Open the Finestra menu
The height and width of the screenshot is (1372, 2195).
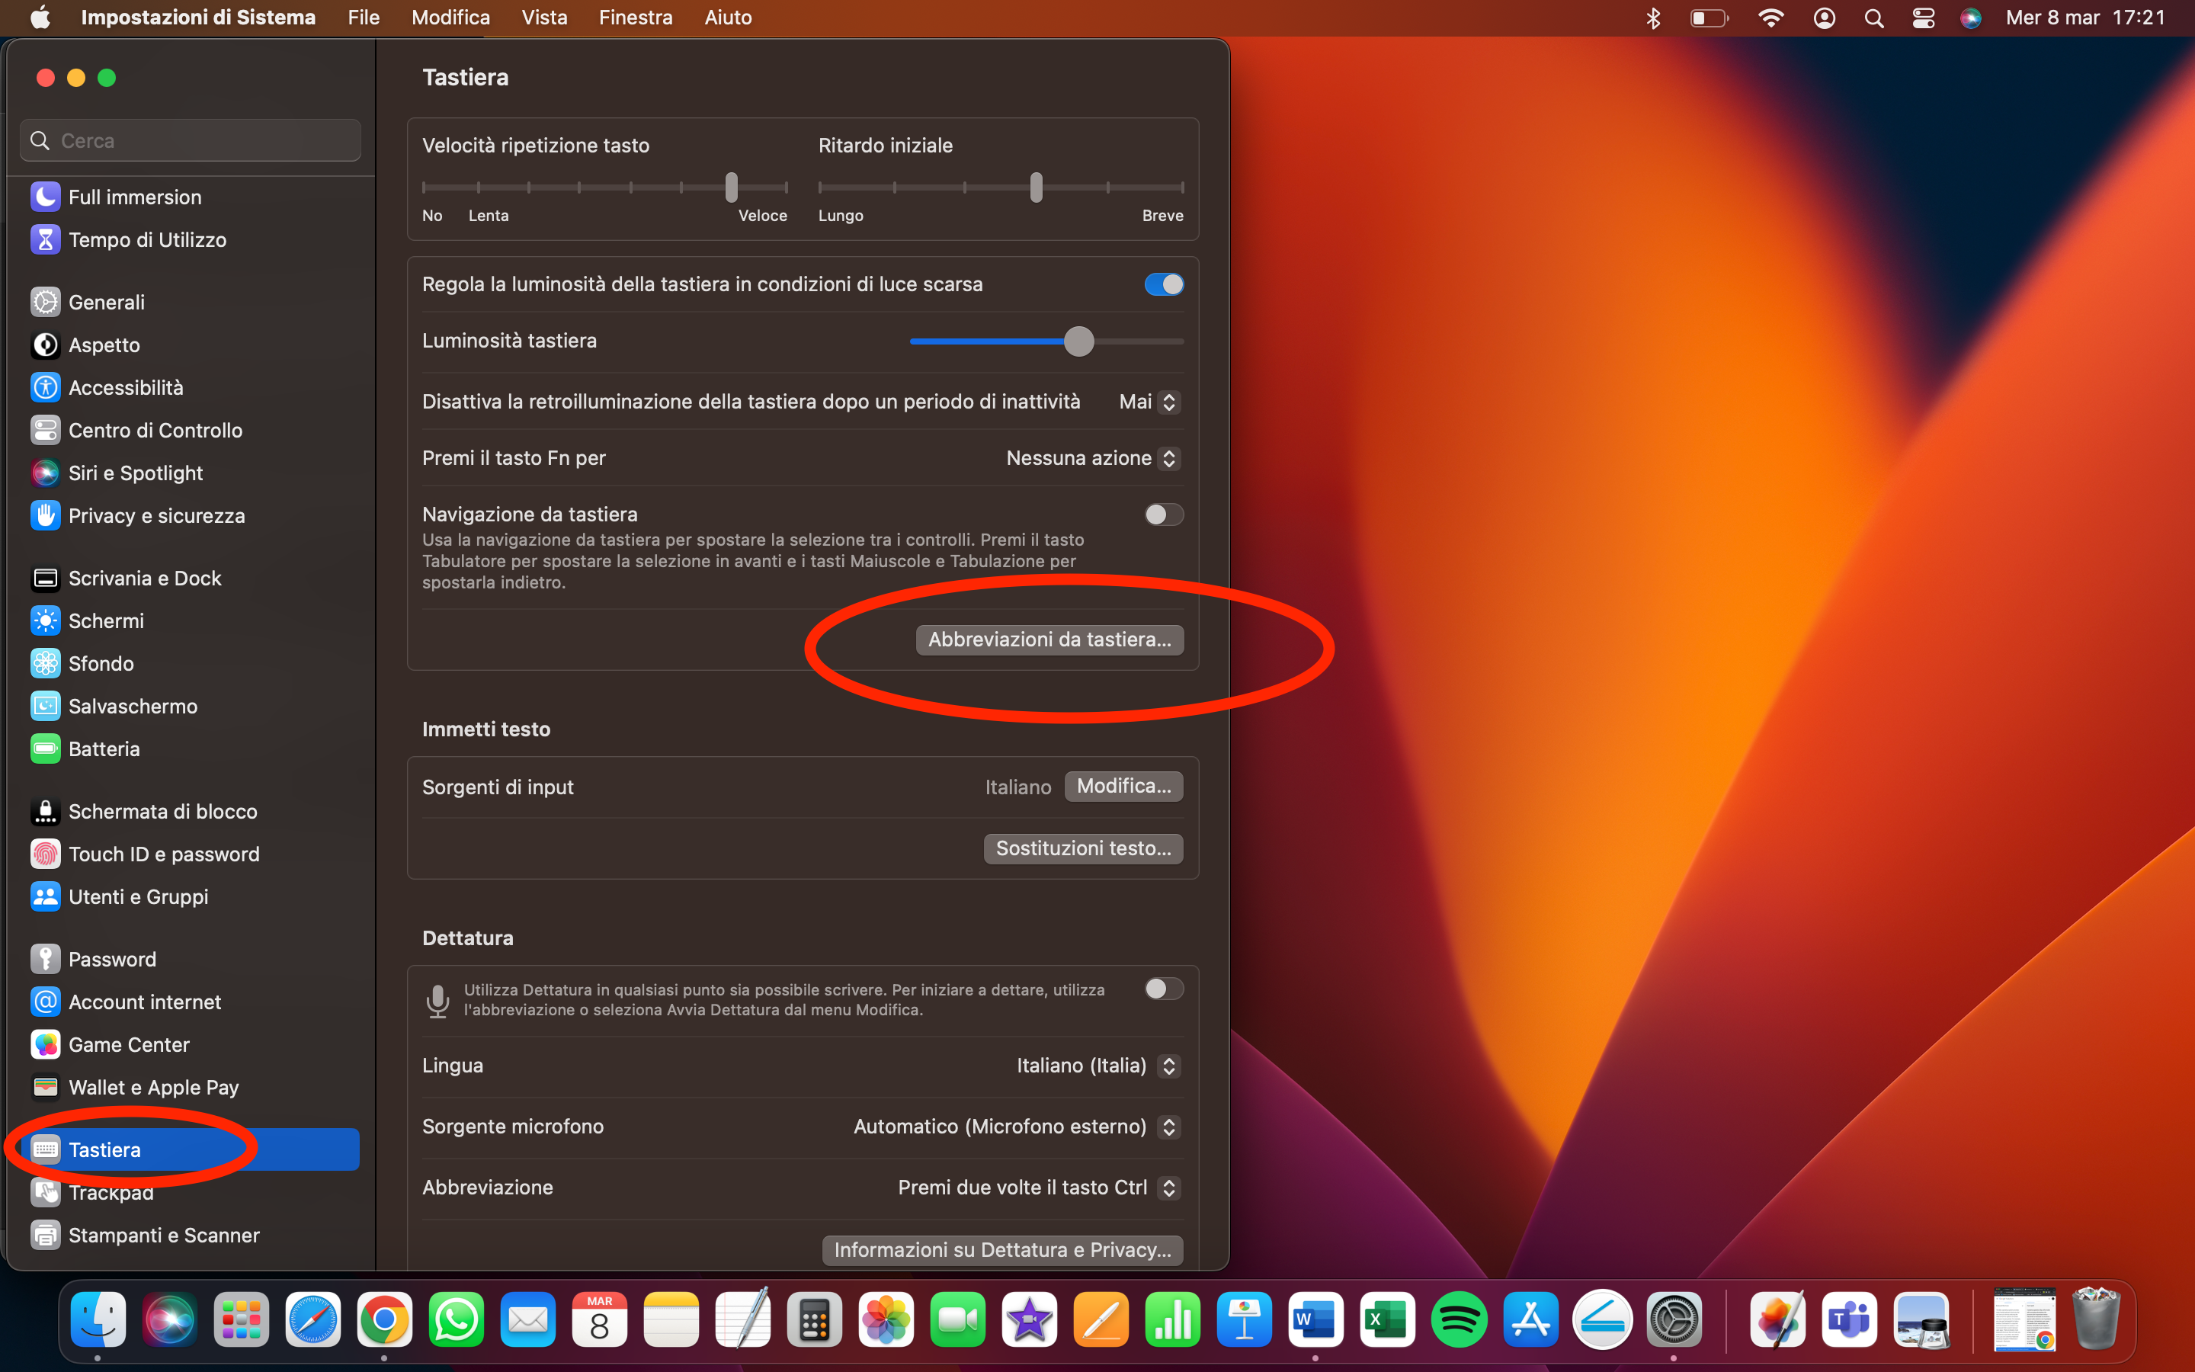(x=635, y=18)
